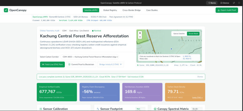The height and width of the screenshot is (111, 243).
Task: Dismiss the live pass complete notification
Action: (x=200, y=76)
